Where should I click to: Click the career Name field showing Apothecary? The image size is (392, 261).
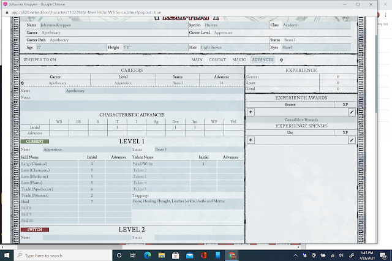click(x=154, y=91)
